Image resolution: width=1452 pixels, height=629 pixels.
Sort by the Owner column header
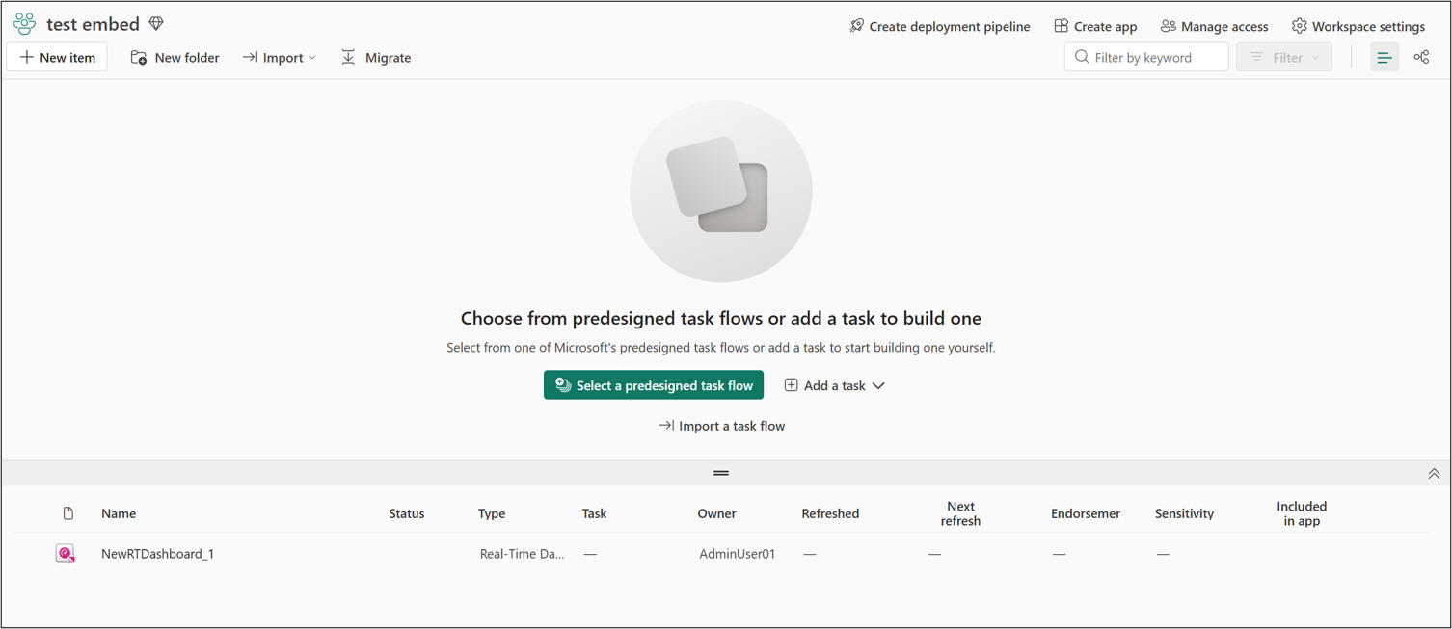pos(716,513)
